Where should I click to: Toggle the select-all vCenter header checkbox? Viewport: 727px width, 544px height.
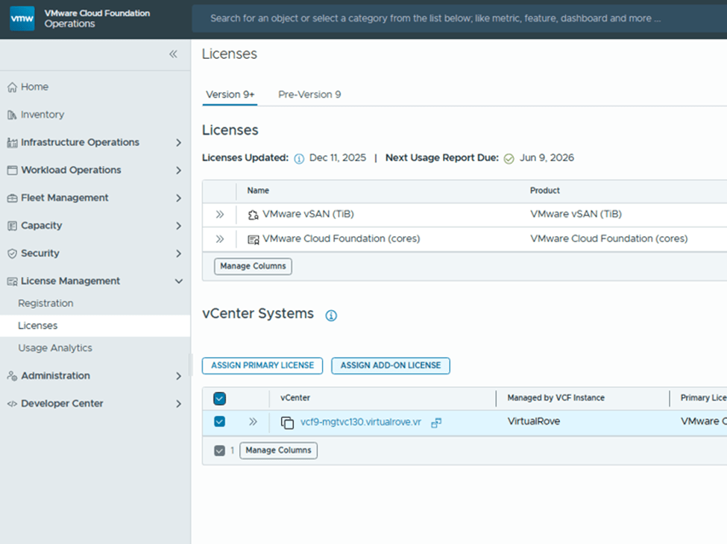pos(219,399)
